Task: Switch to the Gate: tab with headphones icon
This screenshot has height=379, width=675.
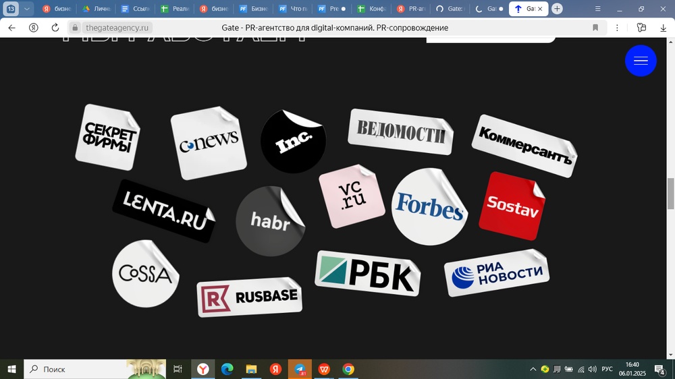Action: (450, 9)
